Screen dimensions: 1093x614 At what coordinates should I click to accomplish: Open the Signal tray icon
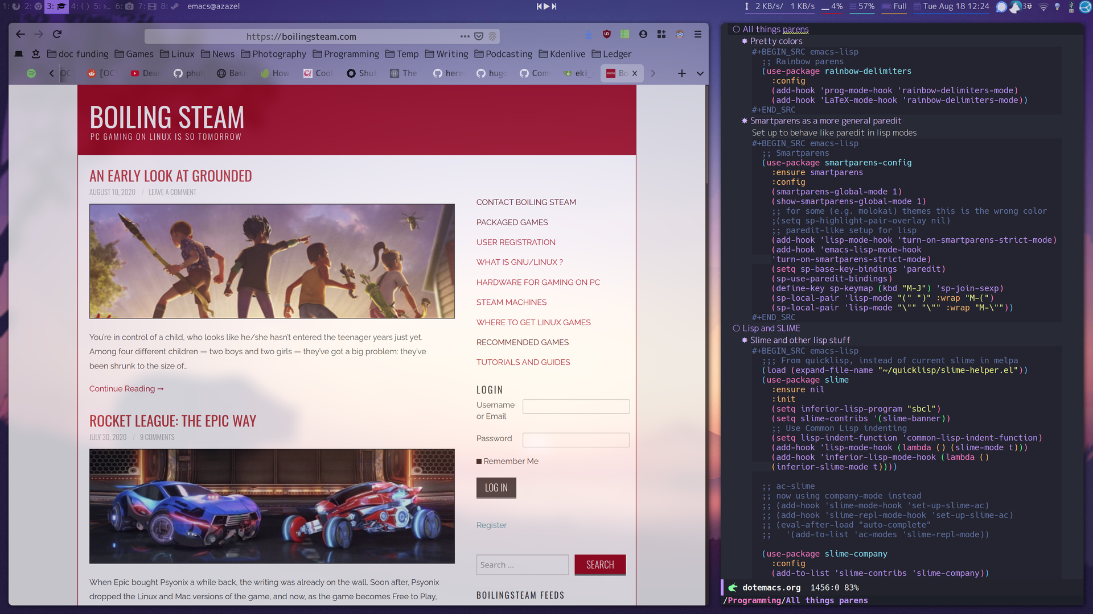[x=1001, y=7]
